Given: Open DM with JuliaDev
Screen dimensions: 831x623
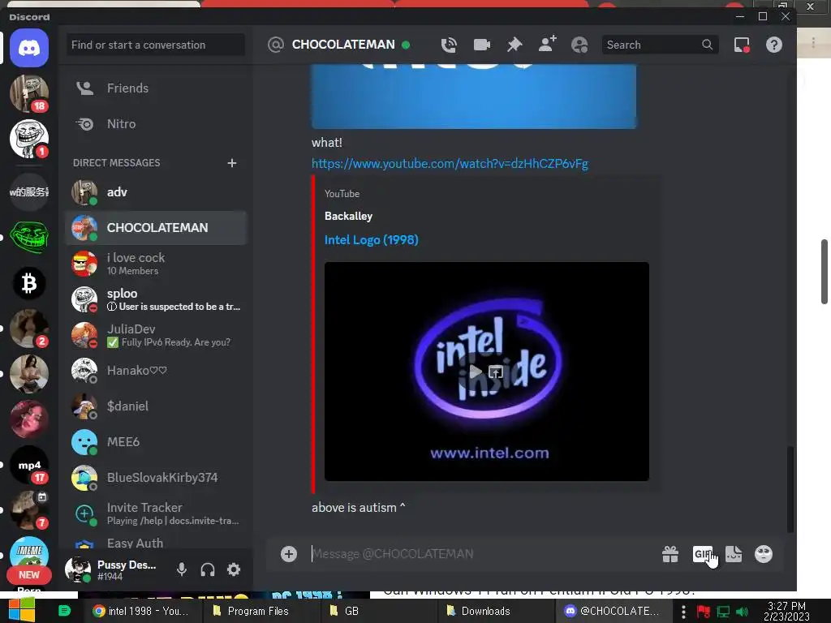Looking at the screenshot, I should [156, 335].
